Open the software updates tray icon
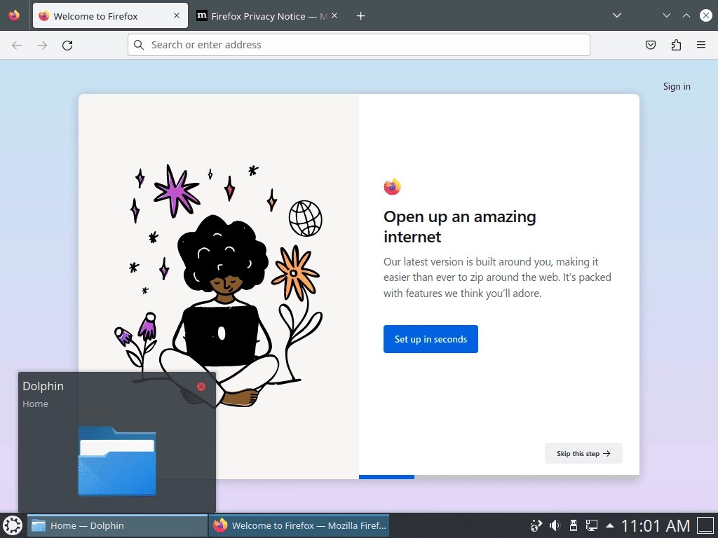This screenshot has height=538, width=718. point(536,525)
